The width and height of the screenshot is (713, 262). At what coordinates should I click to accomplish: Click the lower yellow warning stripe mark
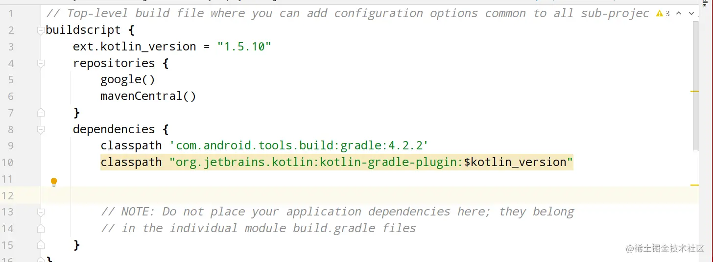point(694,185)
